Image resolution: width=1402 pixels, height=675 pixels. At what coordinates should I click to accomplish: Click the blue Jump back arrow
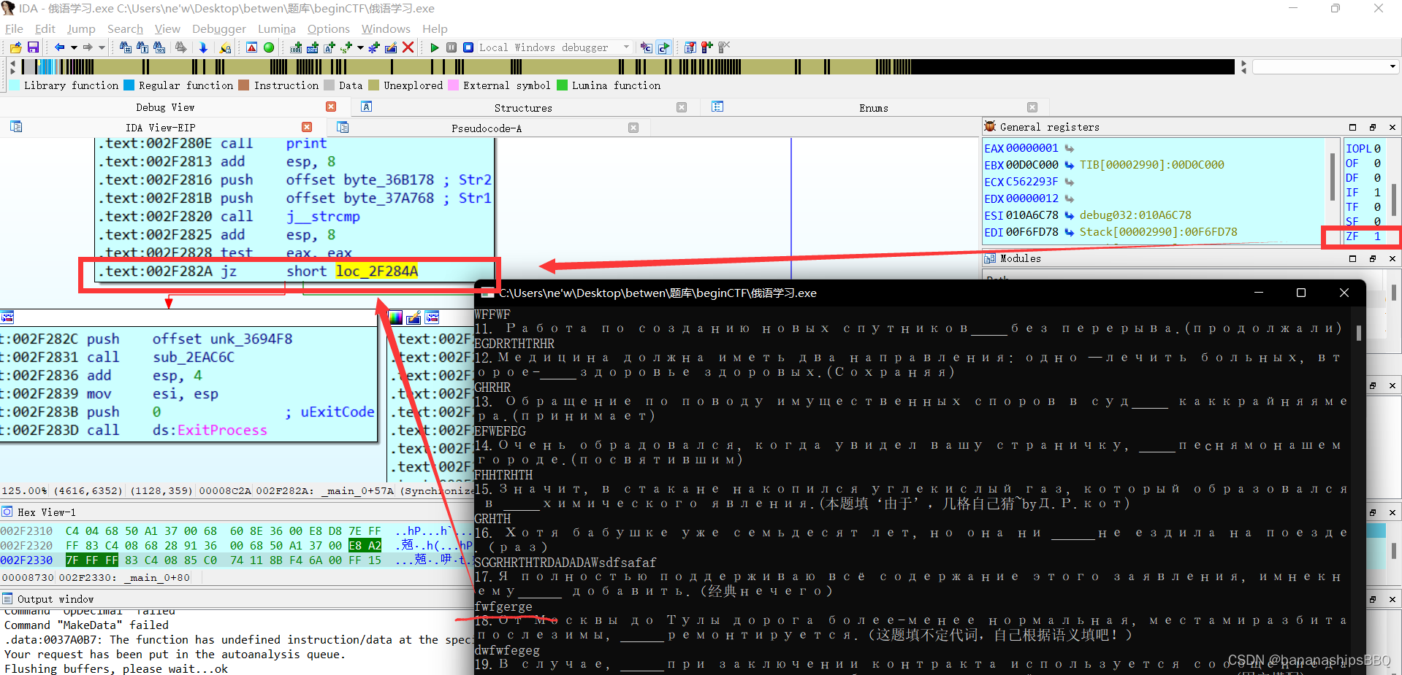[x=60, y=47]
